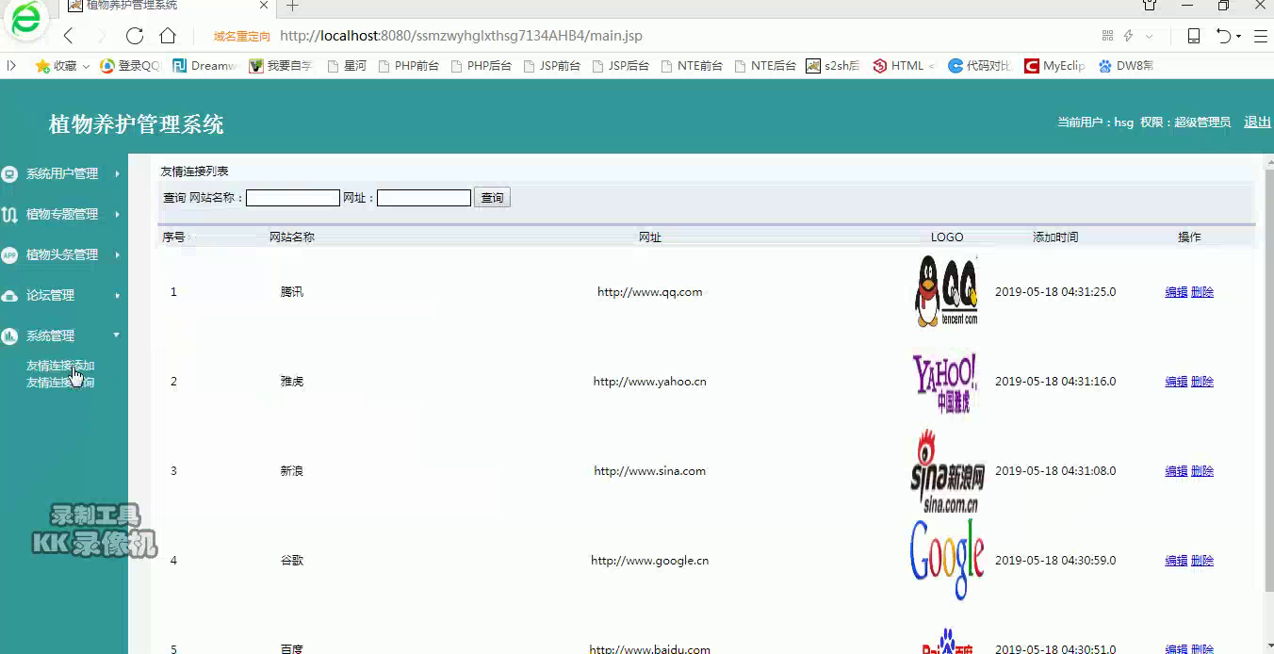Click the Sina logo image

click(947, 471)
